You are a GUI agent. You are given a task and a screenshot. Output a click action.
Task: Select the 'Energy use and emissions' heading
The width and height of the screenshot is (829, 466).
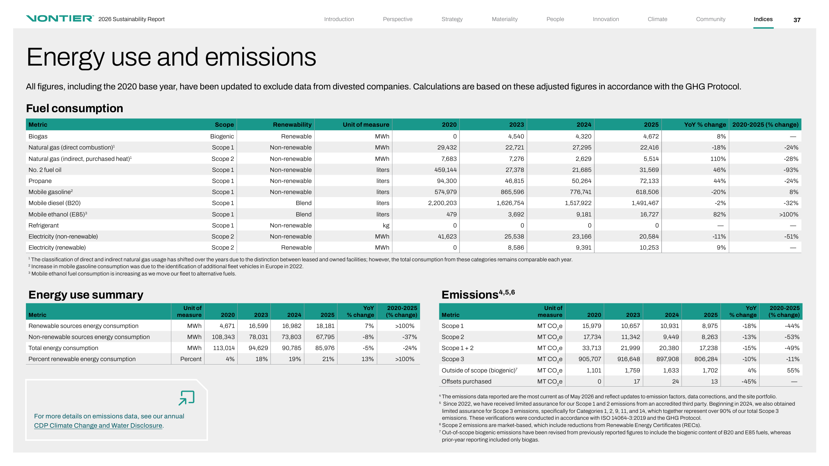click(171, 57)
